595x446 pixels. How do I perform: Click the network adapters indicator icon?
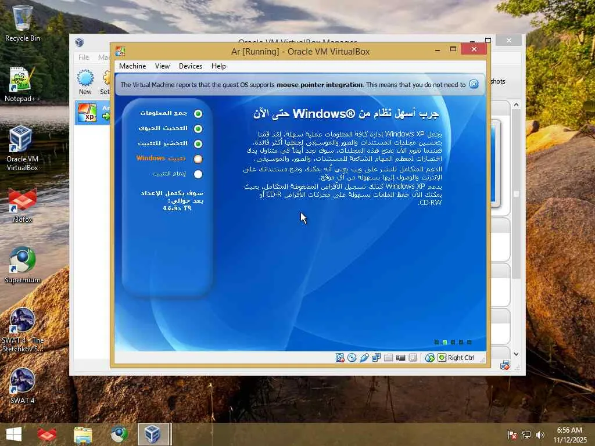pos(376,358)
